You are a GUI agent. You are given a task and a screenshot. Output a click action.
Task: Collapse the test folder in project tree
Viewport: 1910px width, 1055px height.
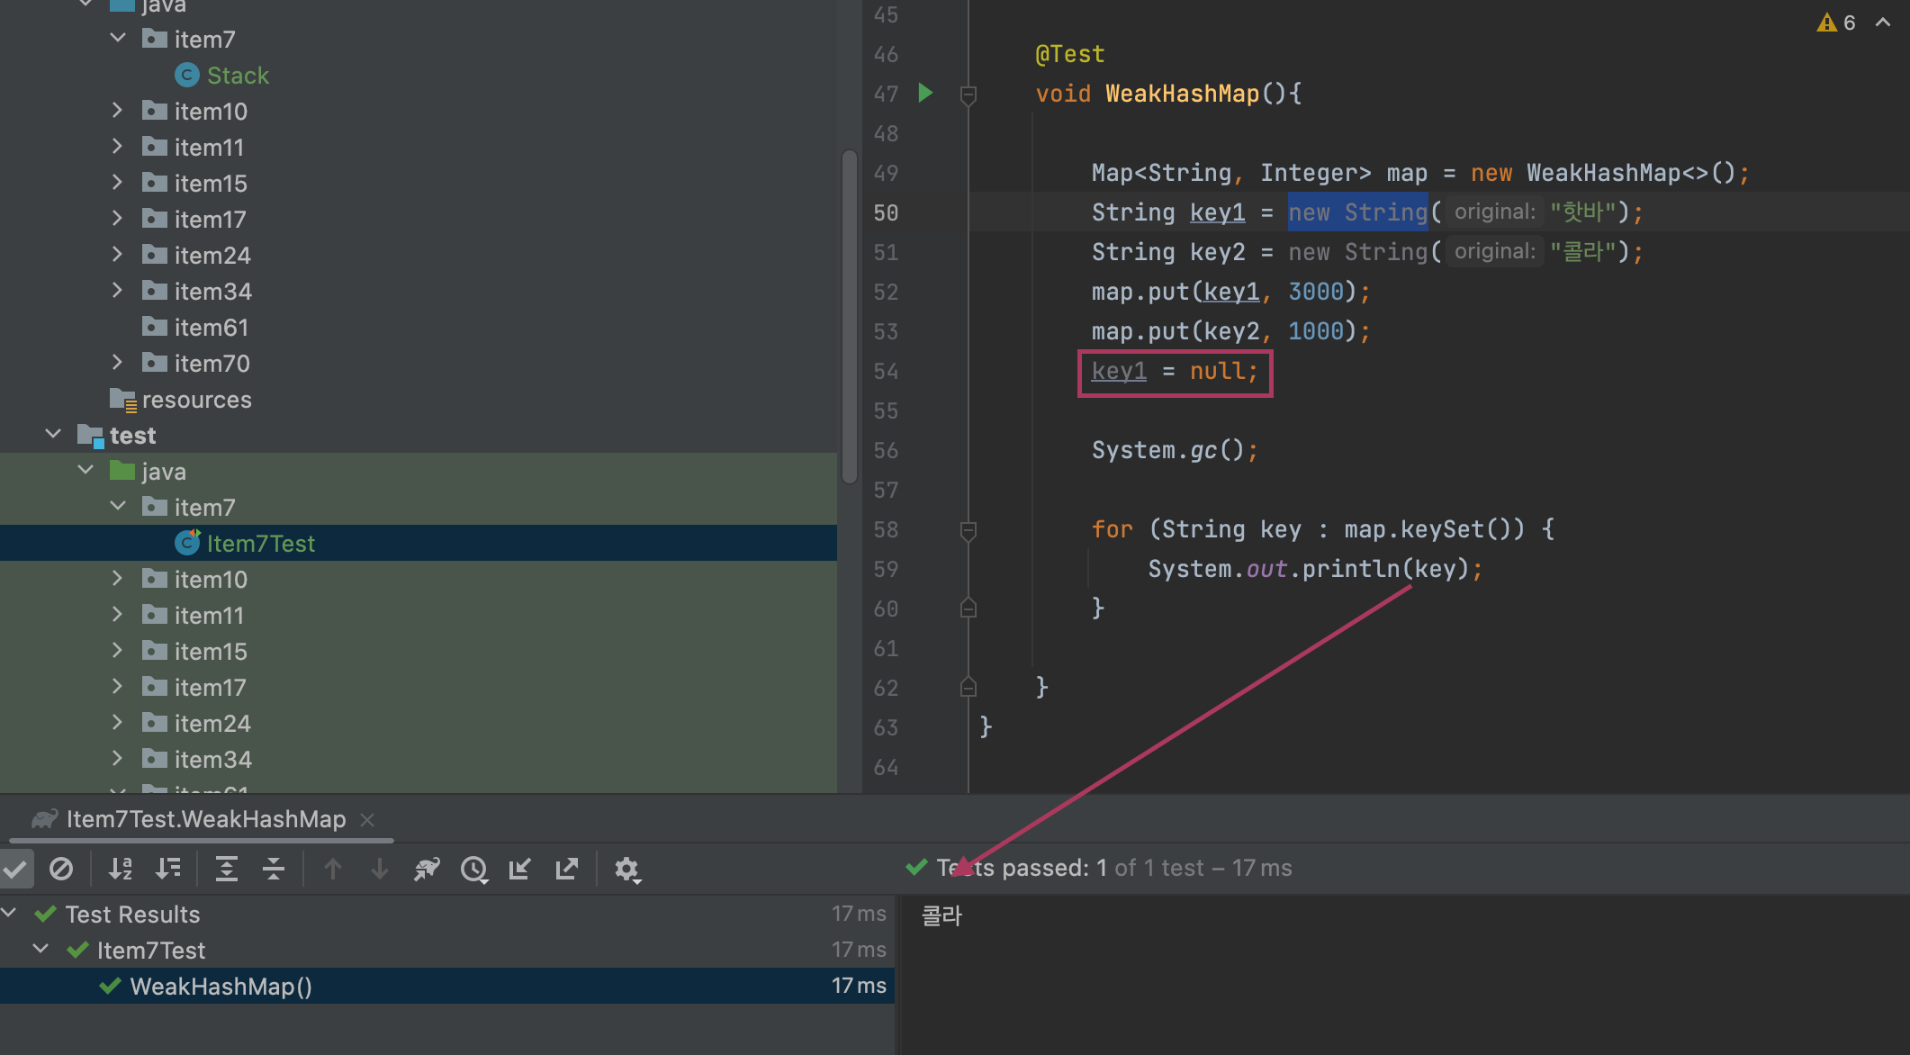tap(54, 435)
